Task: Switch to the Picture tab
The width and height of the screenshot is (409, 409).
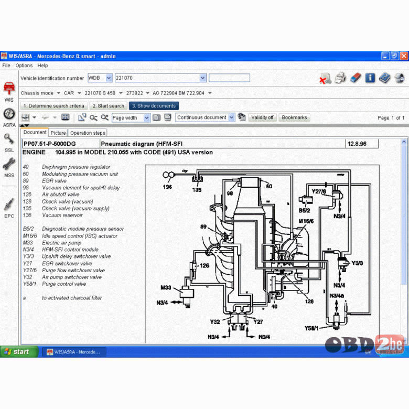Action: click(58, 133)
